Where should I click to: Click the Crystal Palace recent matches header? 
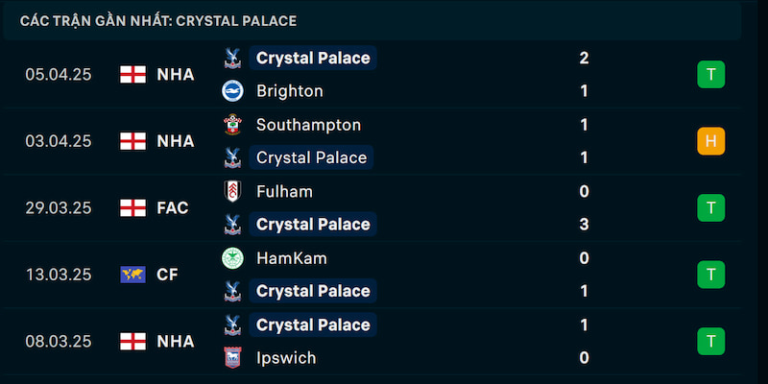pyautogui.click(x=158, y=21)
